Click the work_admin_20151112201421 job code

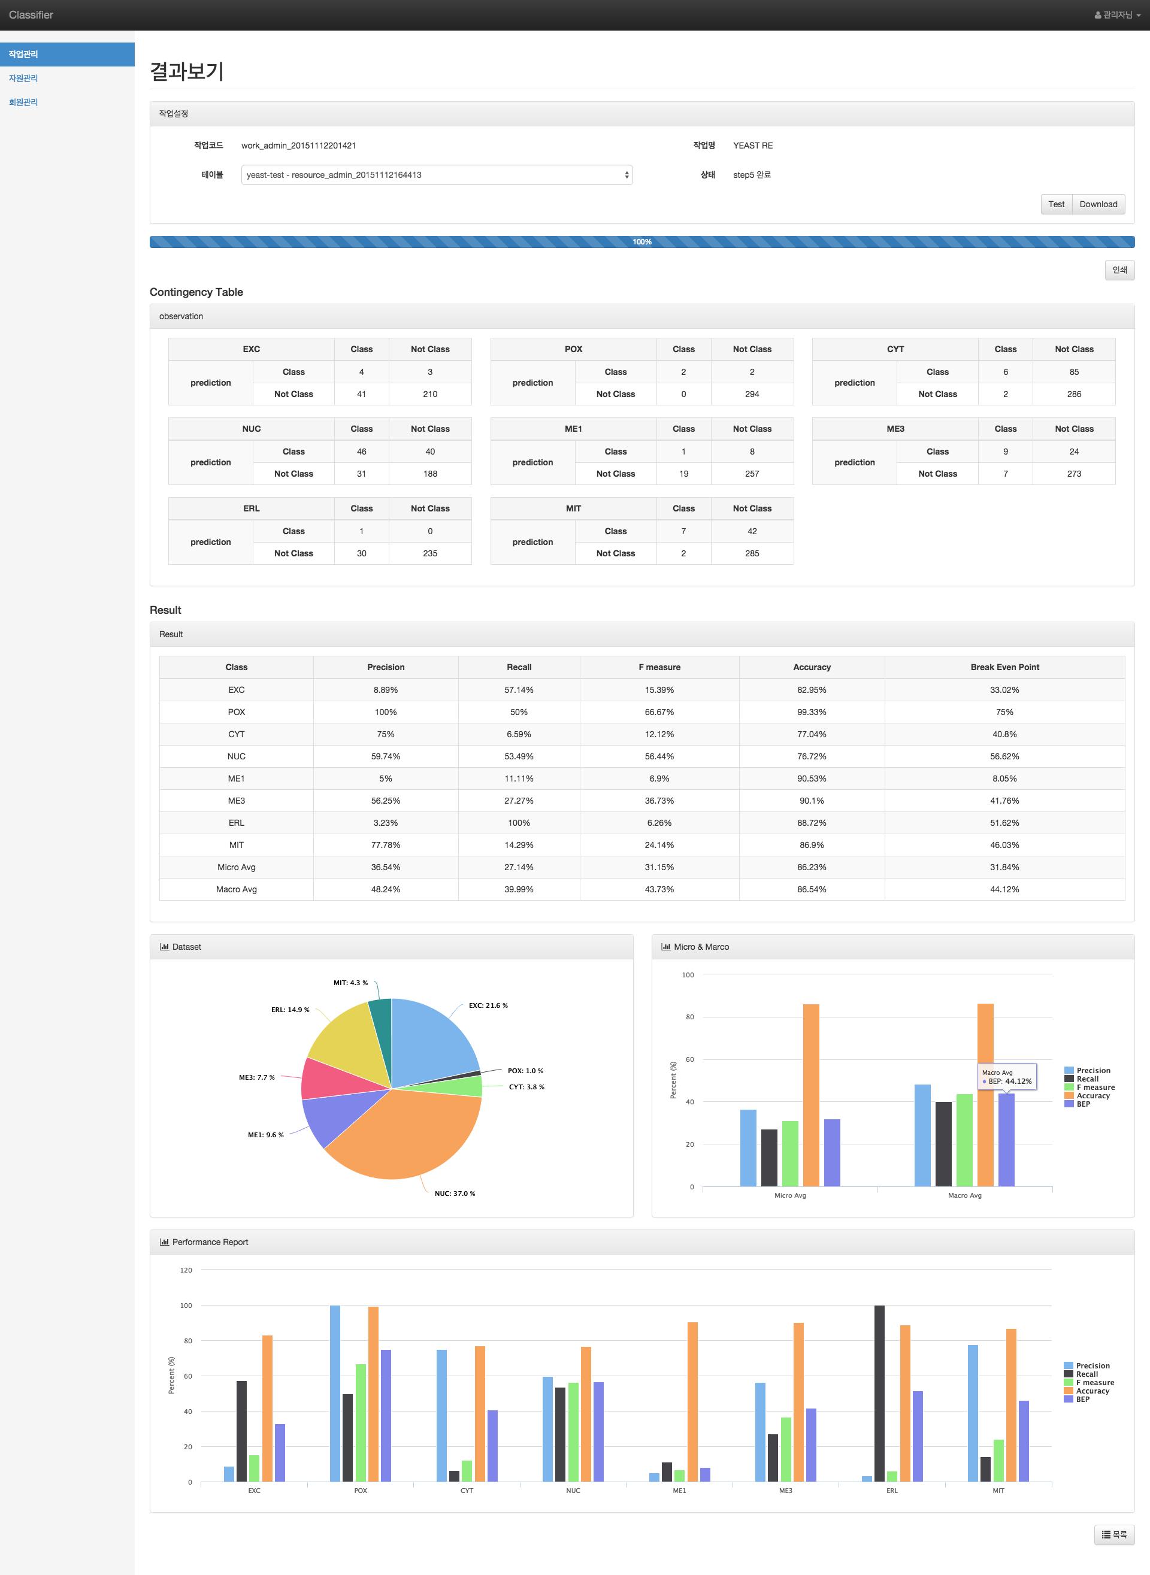[299, 146]
